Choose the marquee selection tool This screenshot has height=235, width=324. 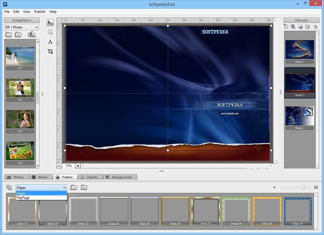click(50, 32)
